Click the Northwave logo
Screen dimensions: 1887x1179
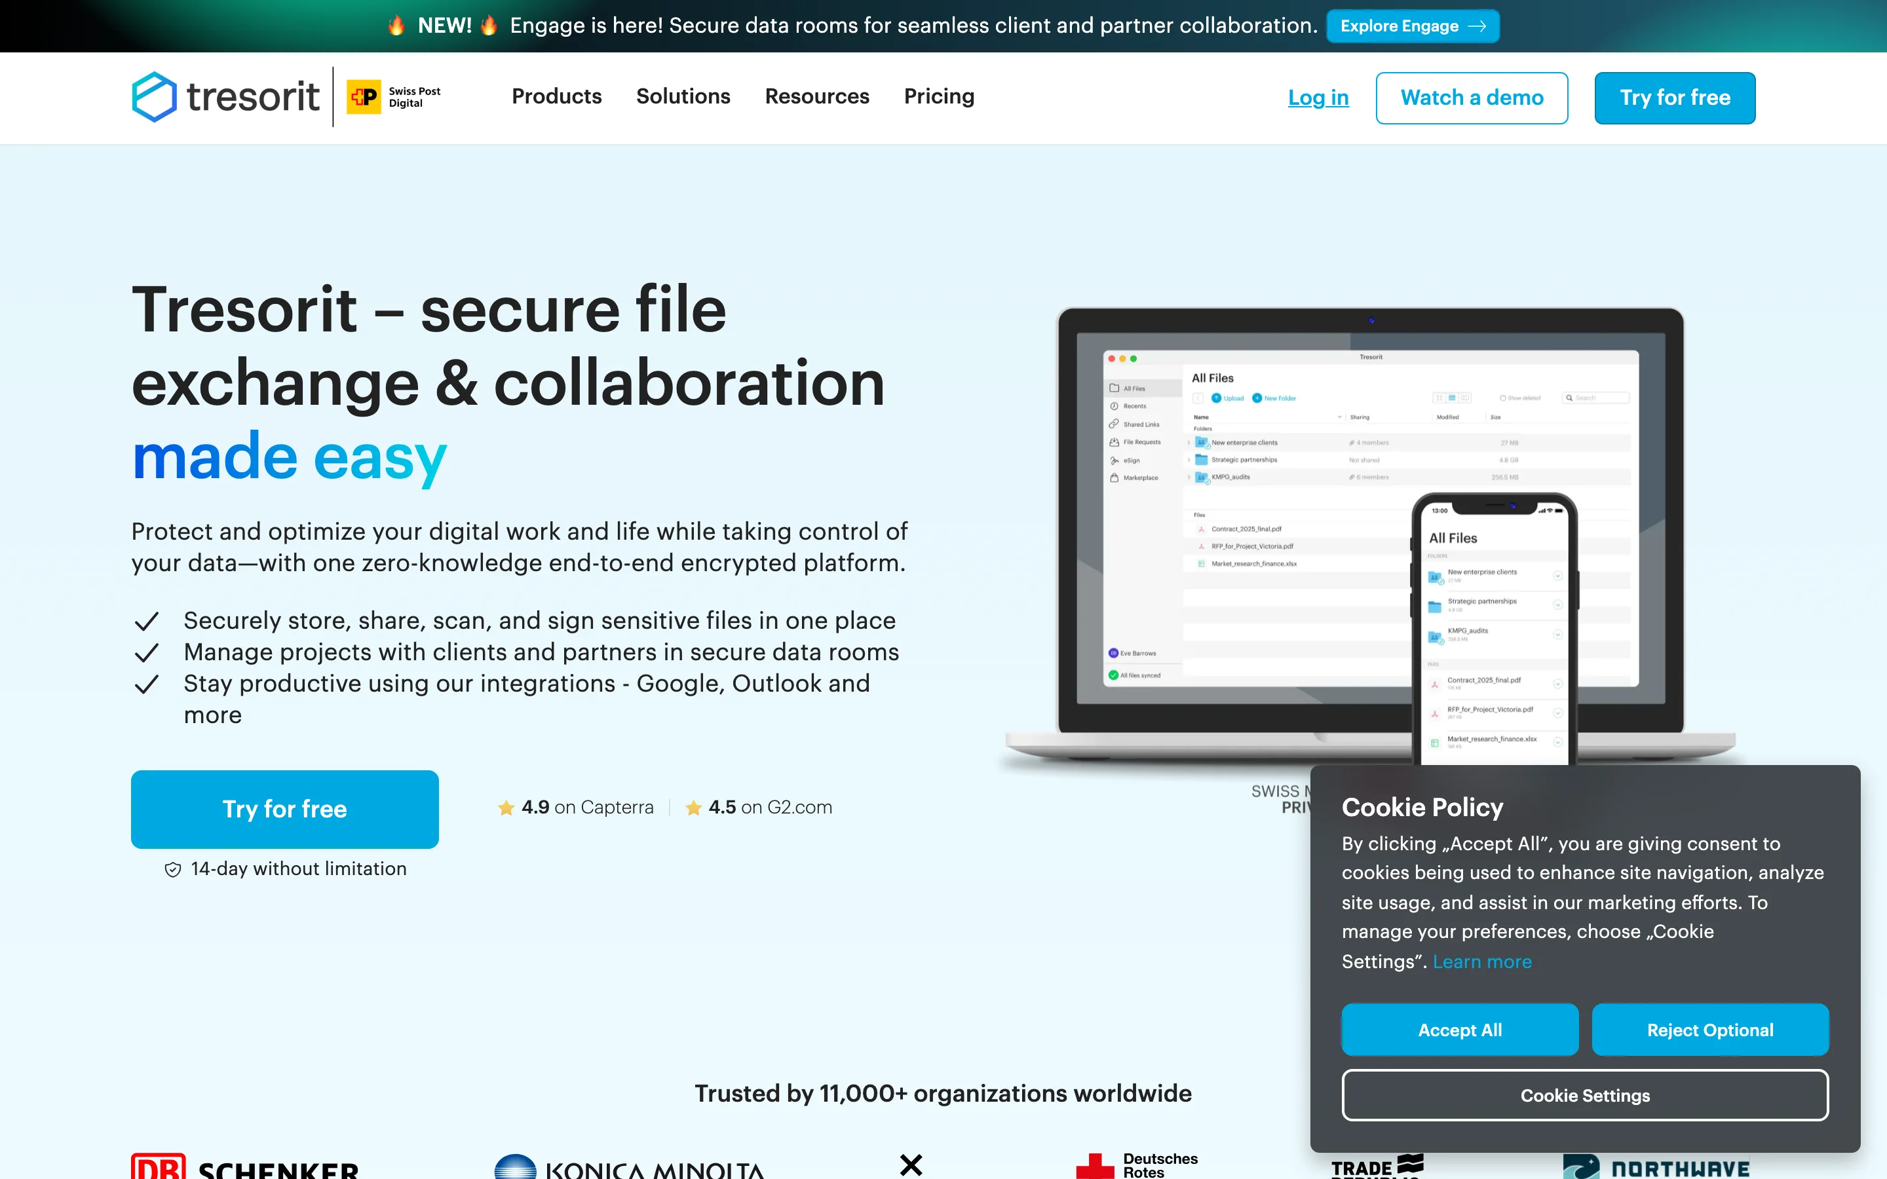(1656, 1167)
